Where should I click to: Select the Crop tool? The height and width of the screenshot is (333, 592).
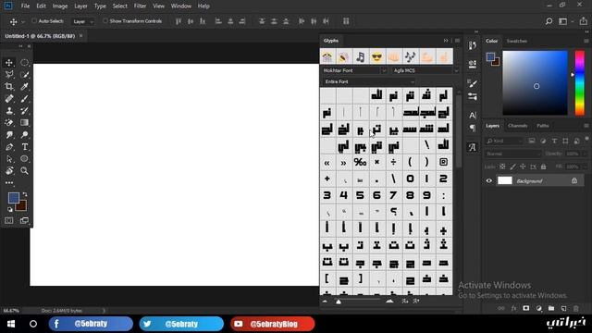coord(9,86)
